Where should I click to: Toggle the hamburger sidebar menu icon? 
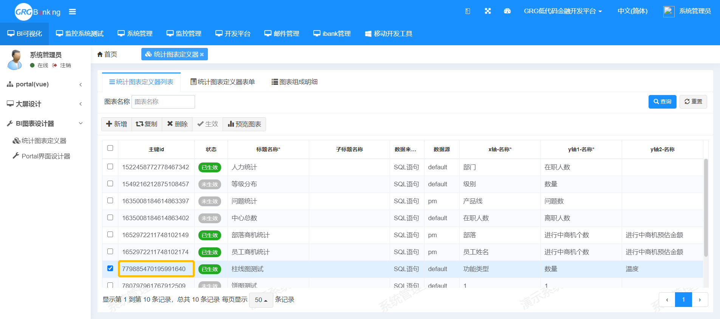pos(72,12)
